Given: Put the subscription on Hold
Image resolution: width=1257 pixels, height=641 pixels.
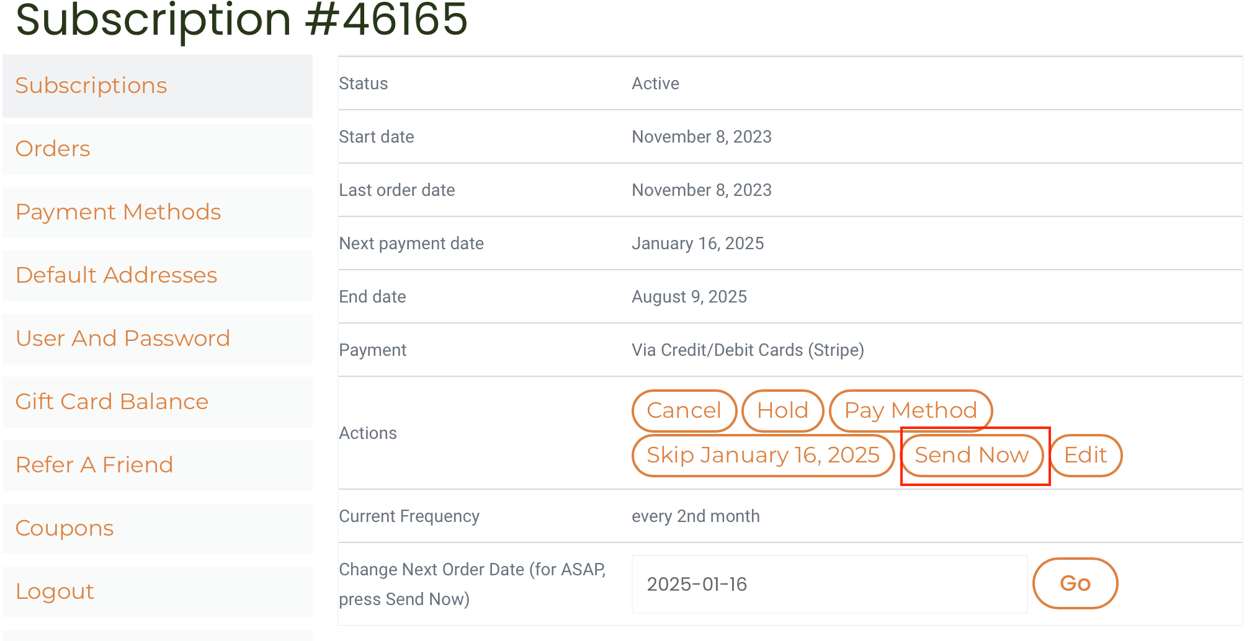Looking at the screenshot, I should 782,410.
